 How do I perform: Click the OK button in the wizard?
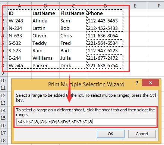[111, 134]
